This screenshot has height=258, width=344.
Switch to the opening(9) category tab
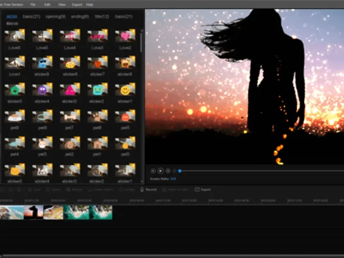tap(56, 16)
